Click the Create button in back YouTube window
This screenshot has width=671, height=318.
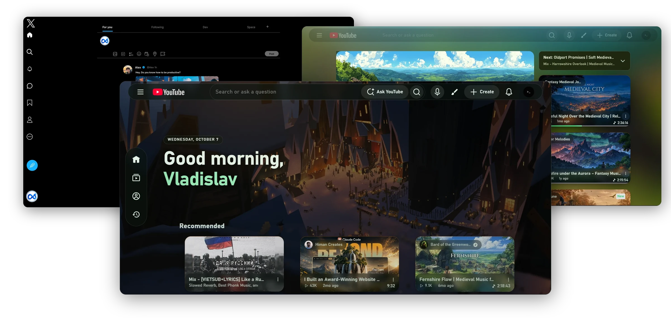pos(607,35)
